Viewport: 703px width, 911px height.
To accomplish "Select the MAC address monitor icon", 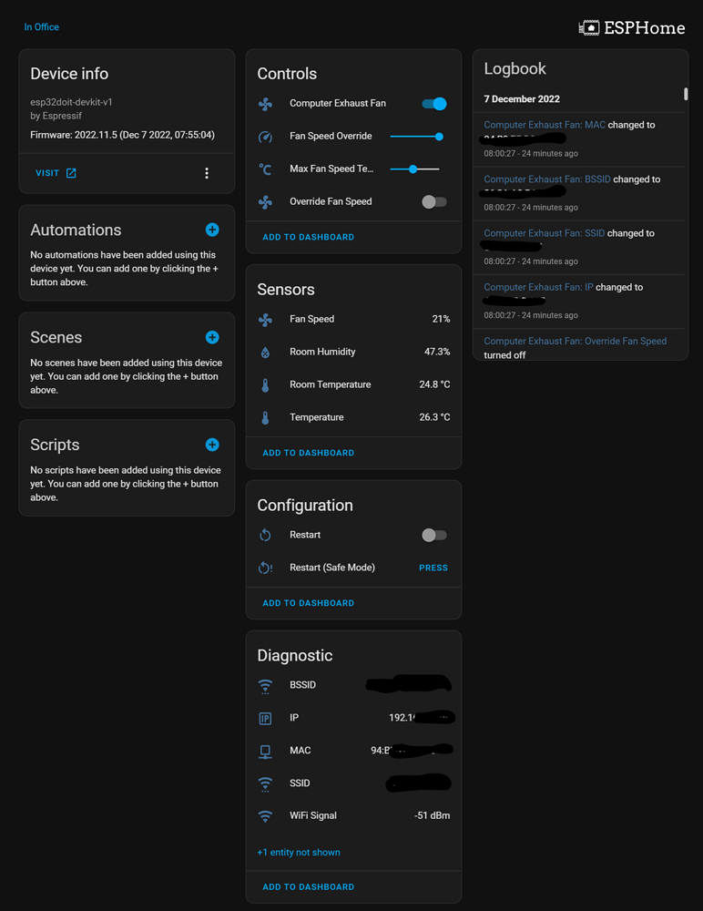I will [264, 750].
